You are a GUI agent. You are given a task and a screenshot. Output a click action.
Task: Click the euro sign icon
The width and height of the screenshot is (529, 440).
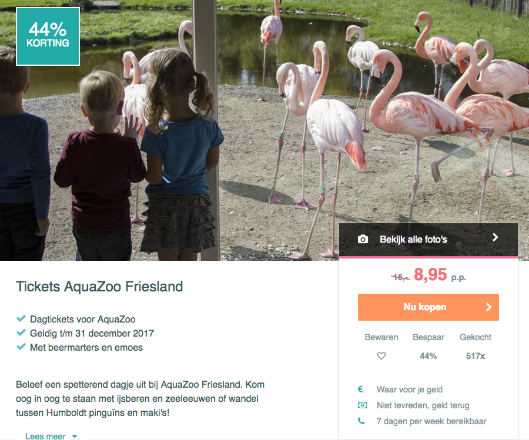360,389
